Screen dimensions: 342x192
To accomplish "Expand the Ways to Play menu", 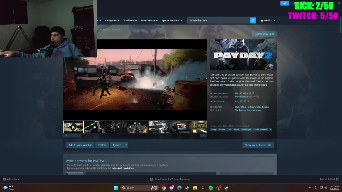I will pyautogui.click(x=149, y=21).
